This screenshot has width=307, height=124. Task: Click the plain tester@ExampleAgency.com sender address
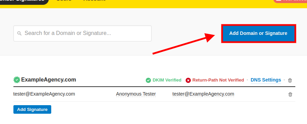coord(44,94)
